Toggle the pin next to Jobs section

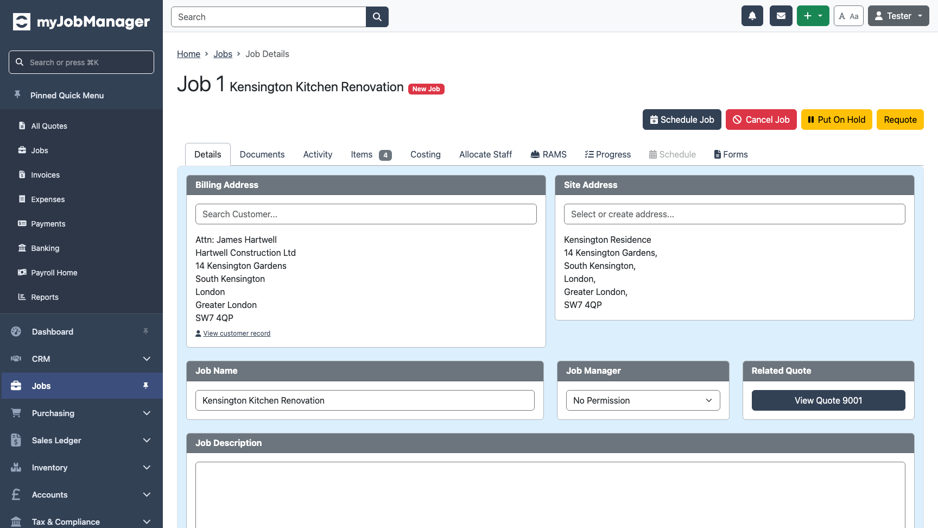pos(145,386)
